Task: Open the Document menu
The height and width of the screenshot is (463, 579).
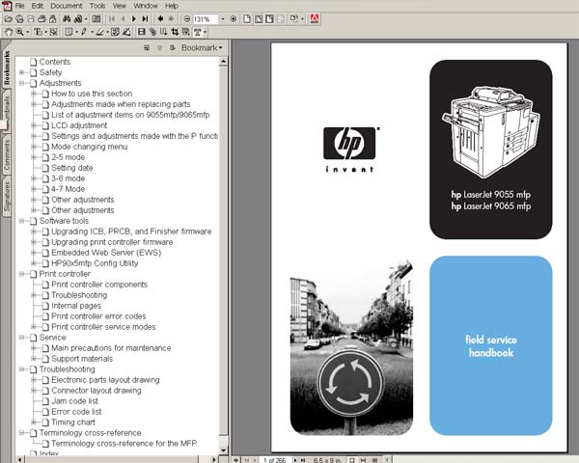Action: [67, 6]
